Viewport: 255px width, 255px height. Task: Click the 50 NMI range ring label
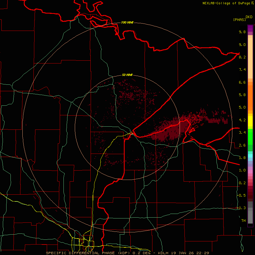(x=127, y=75)
